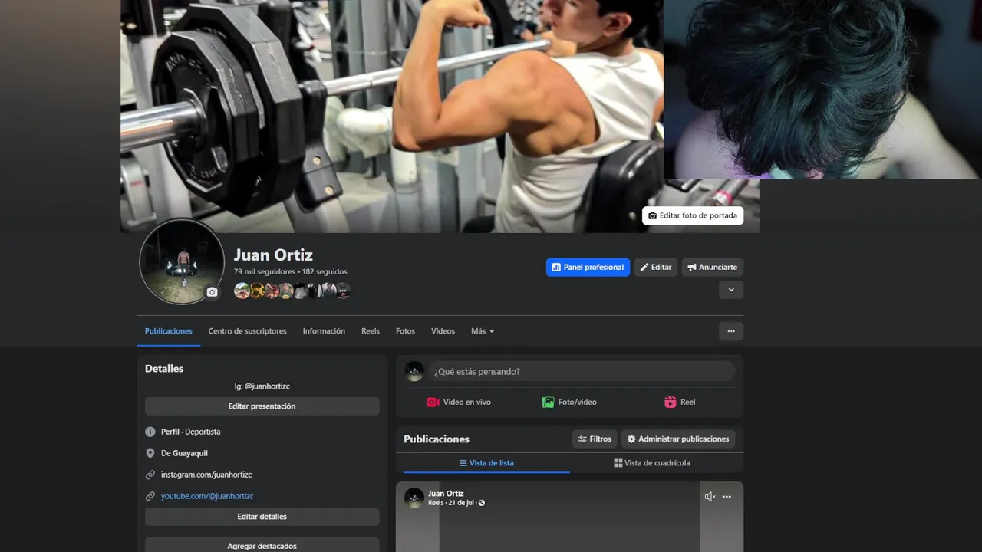Create a Reel from composer

point(680,402)
